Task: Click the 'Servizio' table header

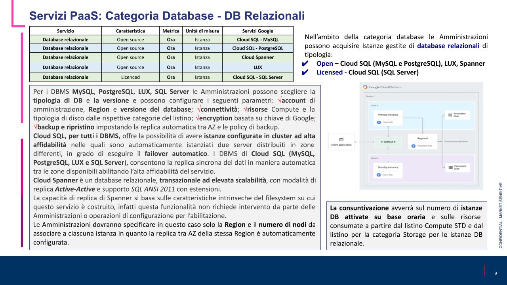Action: [x=66, y=30]
